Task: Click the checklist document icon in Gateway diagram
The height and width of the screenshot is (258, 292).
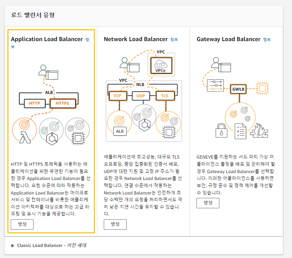Action: click(x=240, y=131)
